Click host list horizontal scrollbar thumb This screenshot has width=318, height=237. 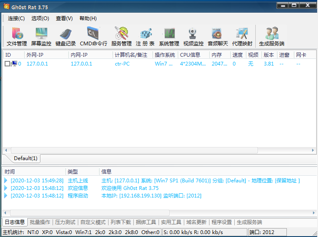pyautogui.click(x=134, y=150)
